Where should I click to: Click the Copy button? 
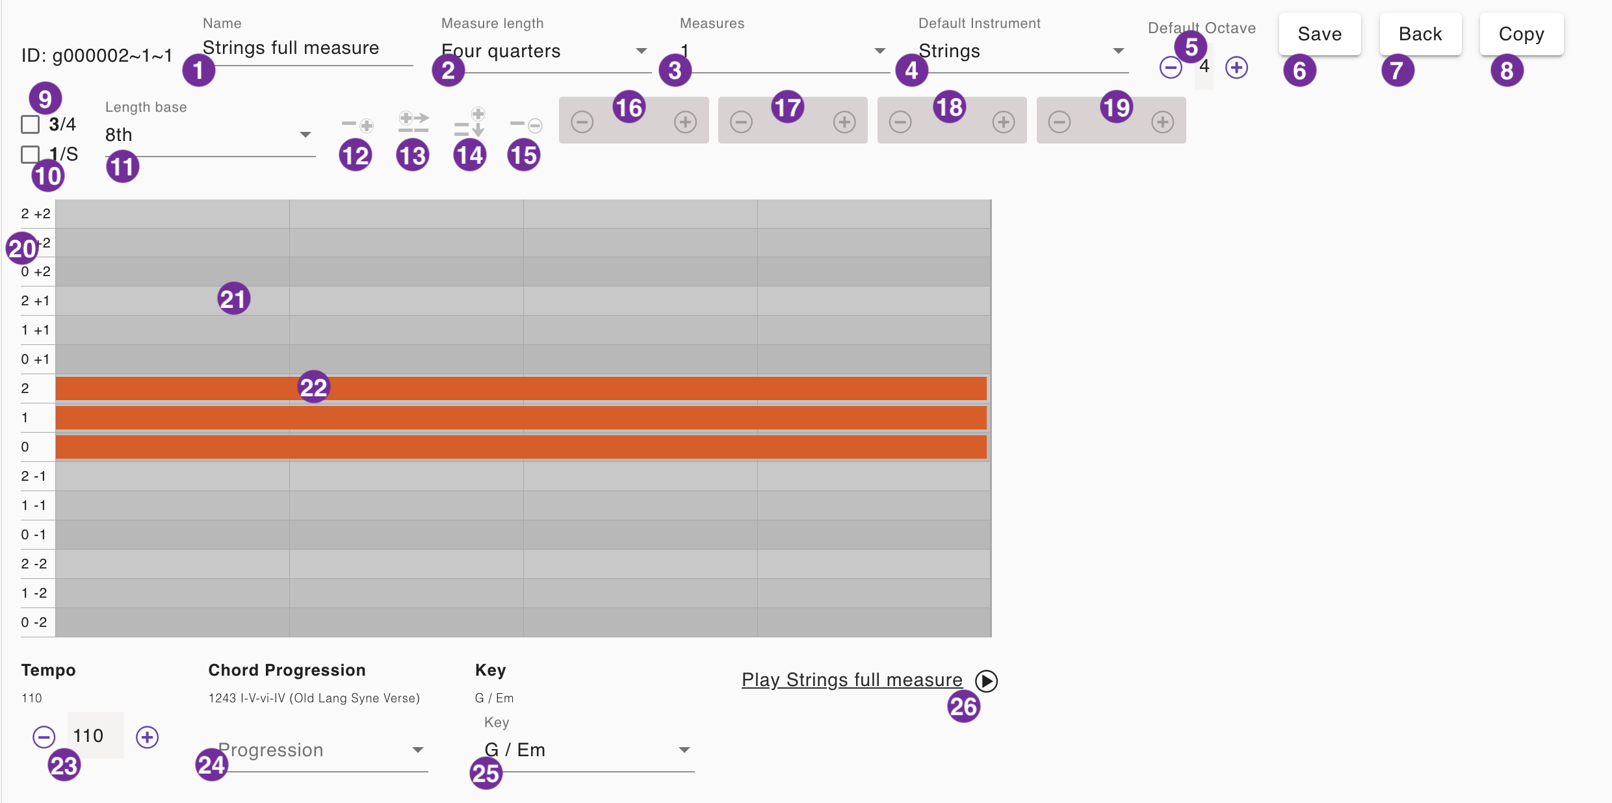click(x=1521, y=34)
